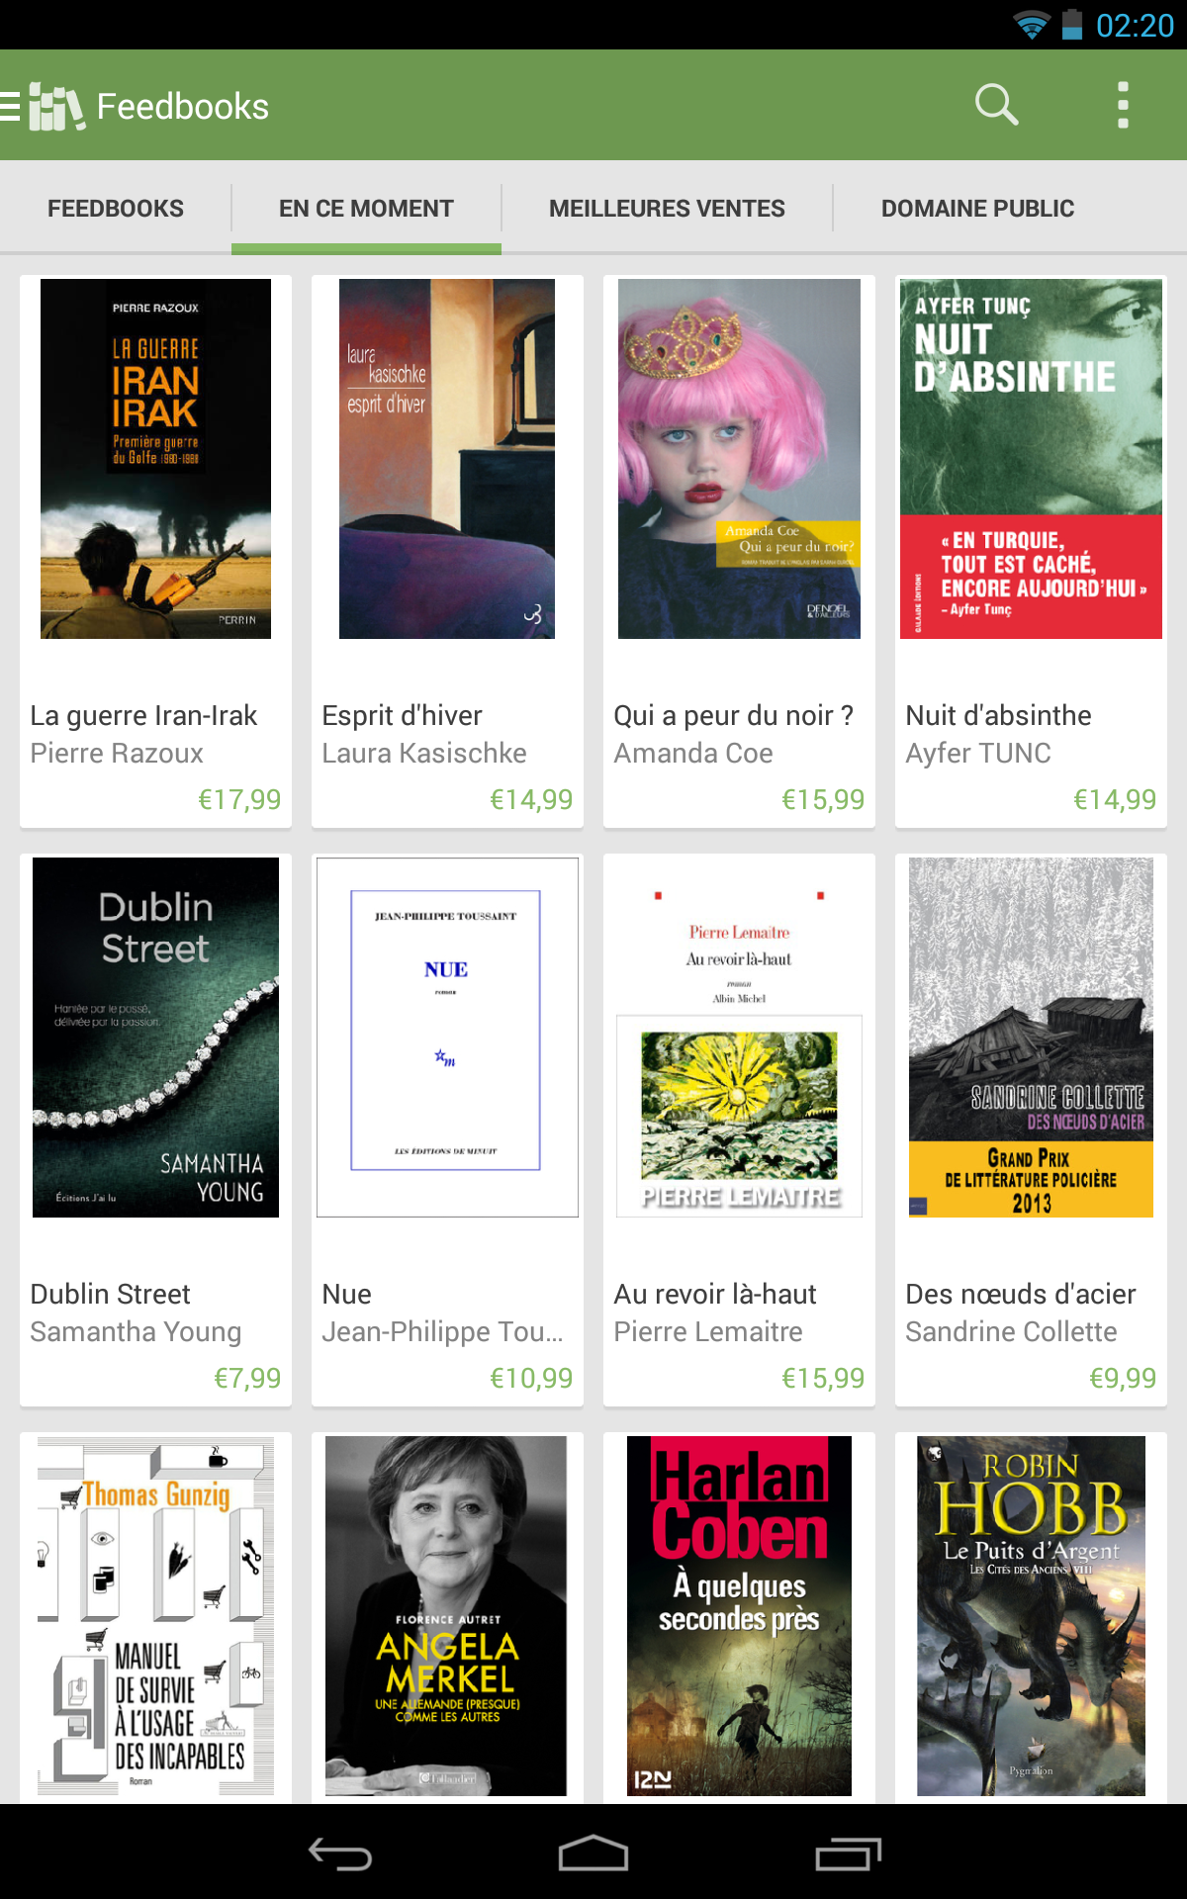Open the navigation drawer hamburger icon
Image resolution: width=1187 pixels, height=1899 pixels.
(10, 105)
